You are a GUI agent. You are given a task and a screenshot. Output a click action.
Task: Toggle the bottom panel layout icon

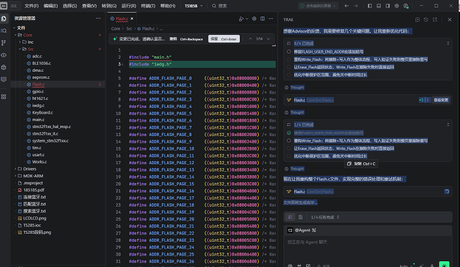(379, 6)
